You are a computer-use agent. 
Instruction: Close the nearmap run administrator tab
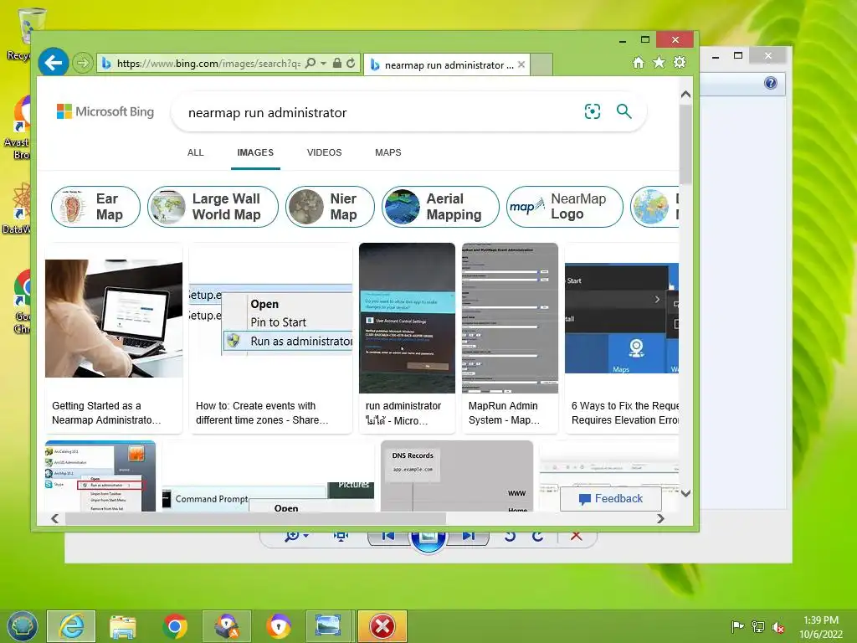pyautogui.click(x=521, y=64)
